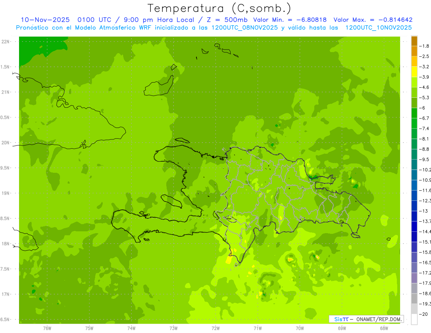The image size is (431, 333).
Task: Click the "75W" longitude label
Action: (89, 328)
